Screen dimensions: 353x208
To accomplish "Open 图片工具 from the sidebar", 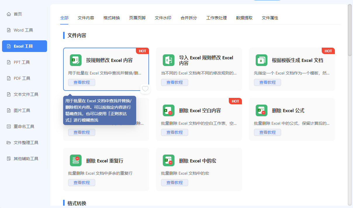I will pyautogui.click(x=22, y=110).
